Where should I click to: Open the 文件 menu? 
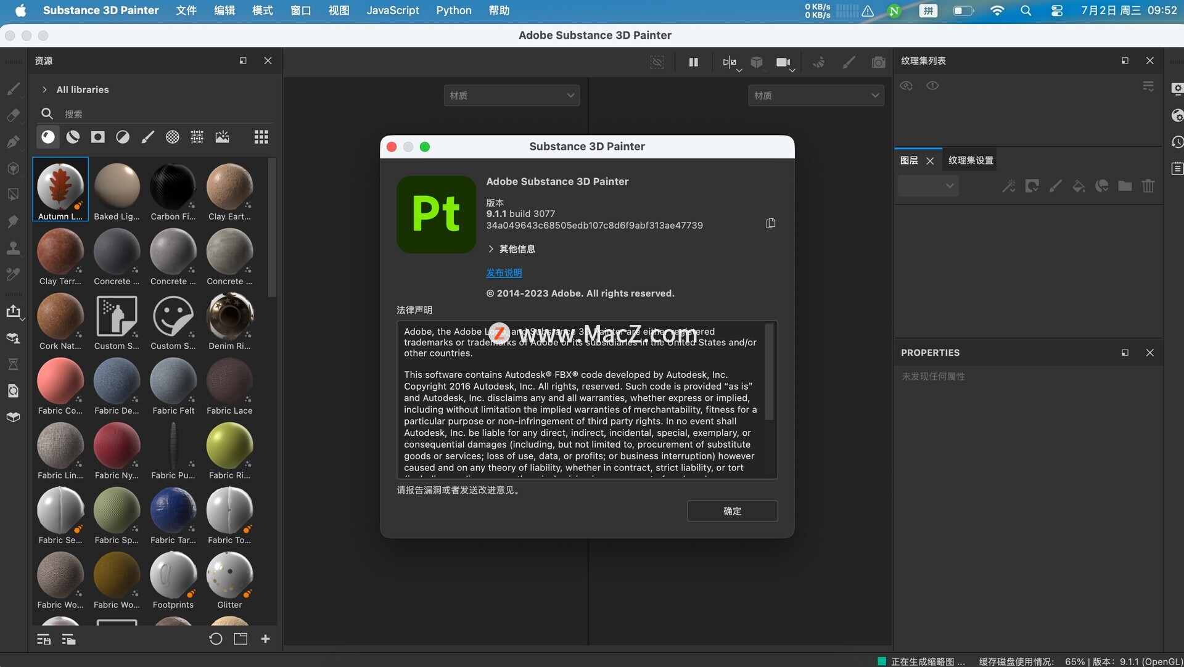(x=186, y=10)
